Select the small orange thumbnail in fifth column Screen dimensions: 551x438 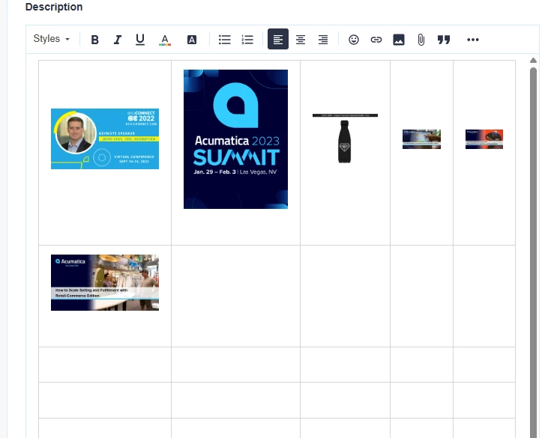tap(484, 139)
